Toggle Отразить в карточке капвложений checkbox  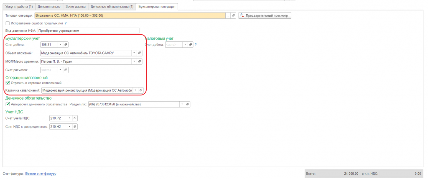point(8,83)
